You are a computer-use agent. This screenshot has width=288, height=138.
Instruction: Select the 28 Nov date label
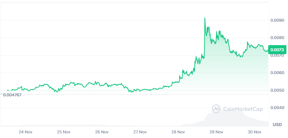click(x=178, y=132)
